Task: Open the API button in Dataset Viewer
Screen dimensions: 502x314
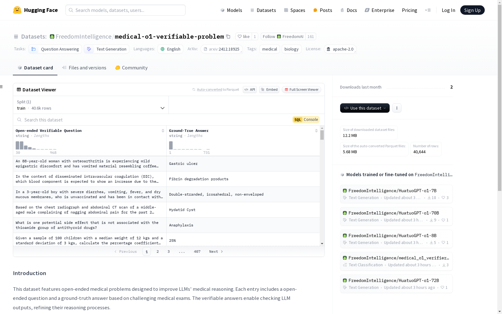Action: pos(250,89)
